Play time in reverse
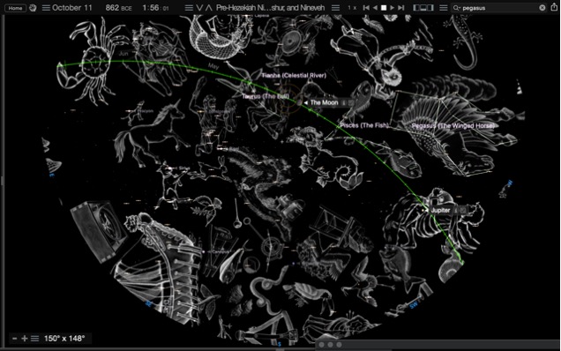The image size is (561, 351). coord(375,8)
